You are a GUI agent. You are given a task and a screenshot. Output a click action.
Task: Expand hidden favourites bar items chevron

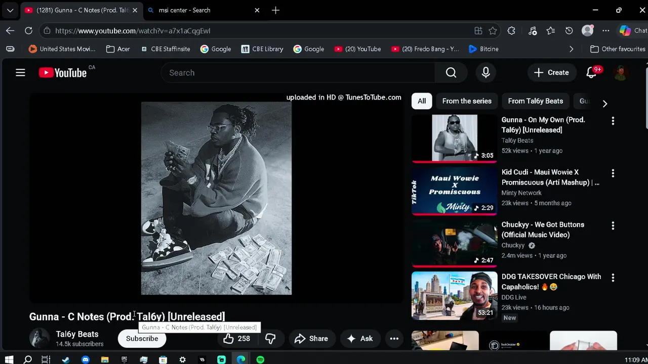coord(571,49)
